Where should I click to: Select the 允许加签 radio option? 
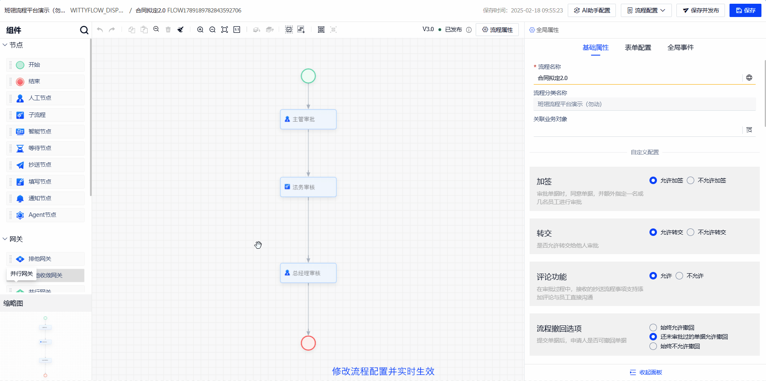tap(653, 180)
